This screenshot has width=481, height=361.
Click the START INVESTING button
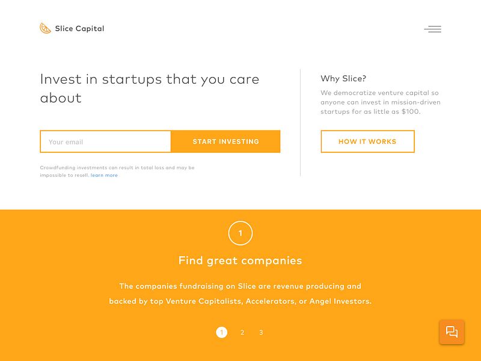pos(225,141)
